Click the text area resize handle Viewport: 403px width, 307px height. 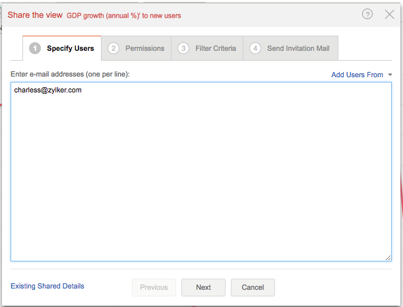tap(388, 257)
